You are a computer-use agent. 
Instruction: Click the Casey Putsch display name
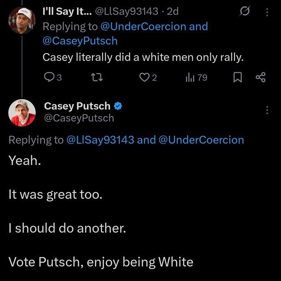tap(77, 106)
